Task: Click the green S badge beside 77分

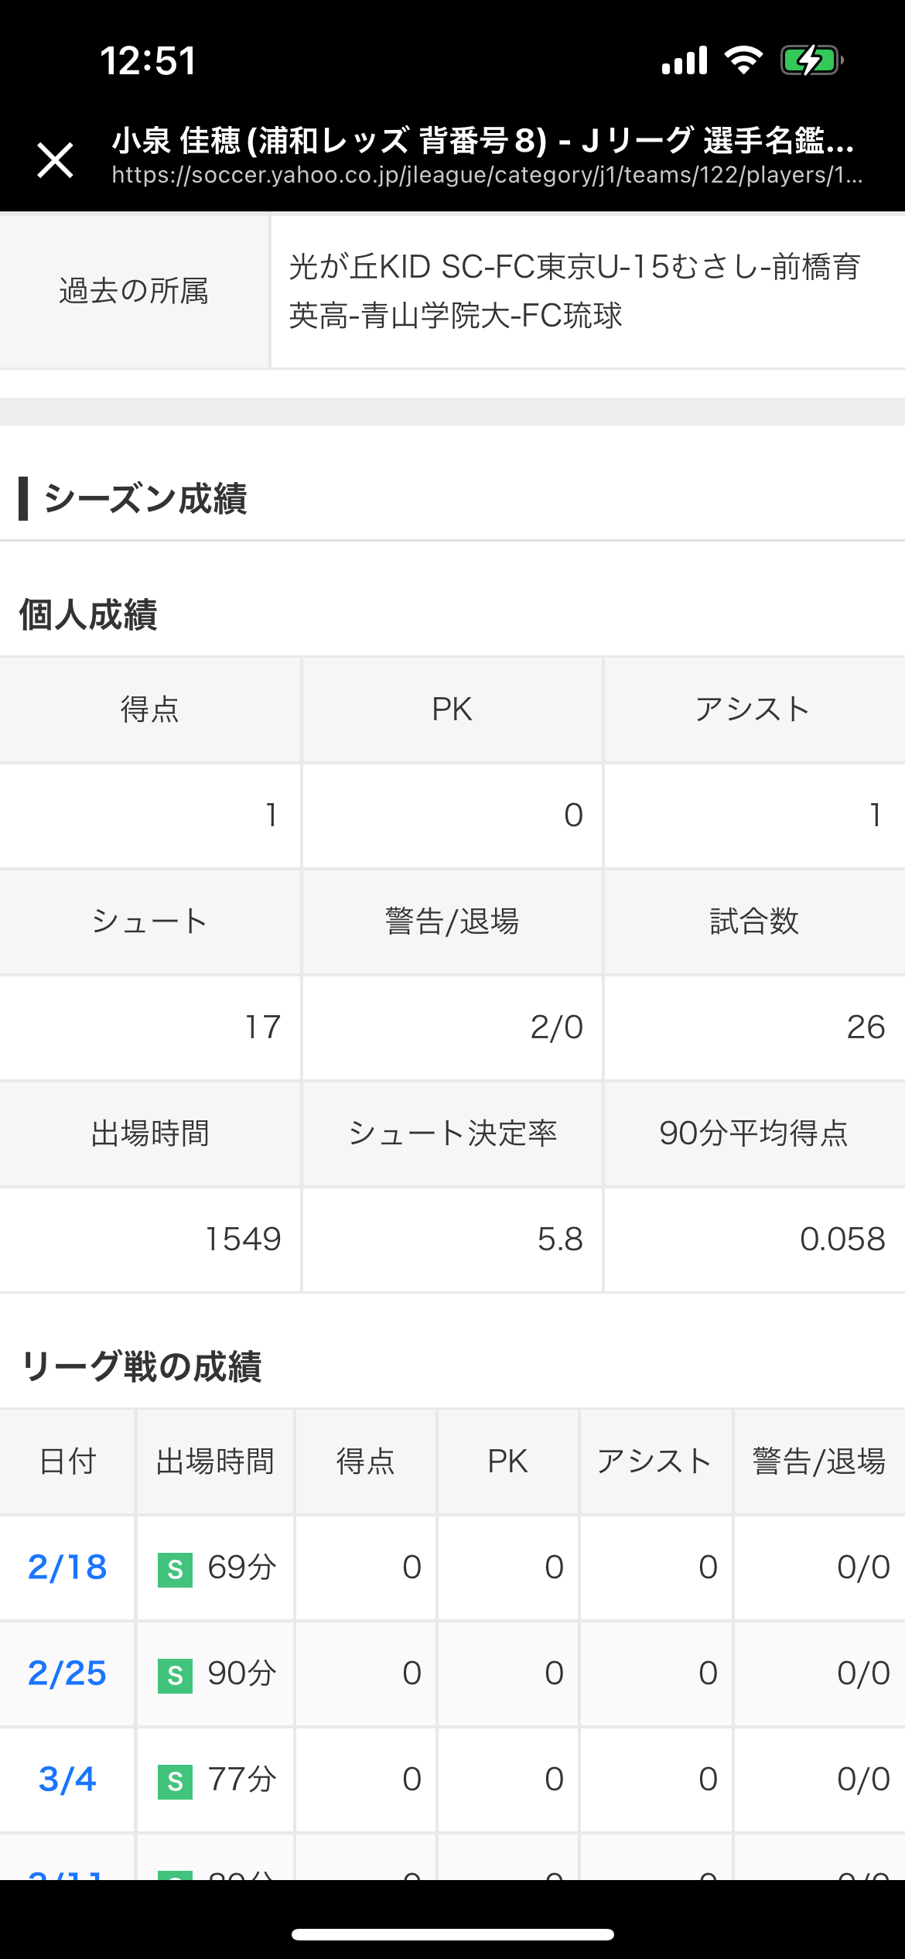Action: pos(175,1781)
